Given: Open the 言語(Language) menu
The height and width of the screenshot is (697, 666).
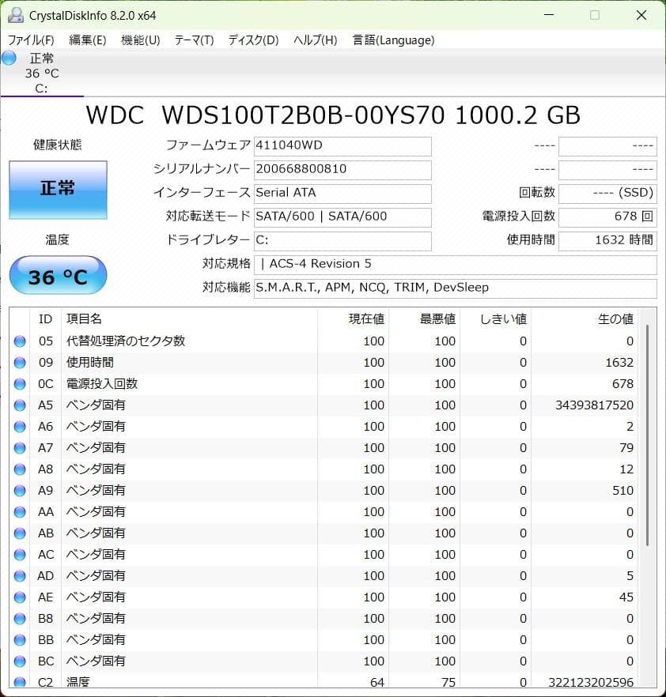Looking at the screenshot, I should [393, 40].
